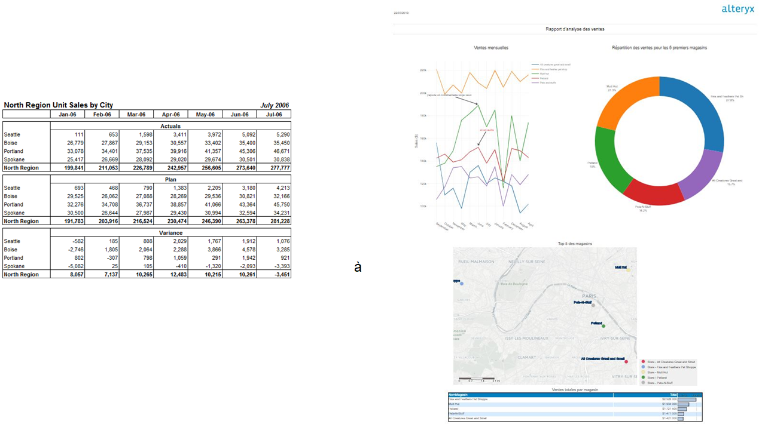Select the red All Creatures Great and Small map marker
The height and width of the screenshot is (424, 759).
(626, 361)
